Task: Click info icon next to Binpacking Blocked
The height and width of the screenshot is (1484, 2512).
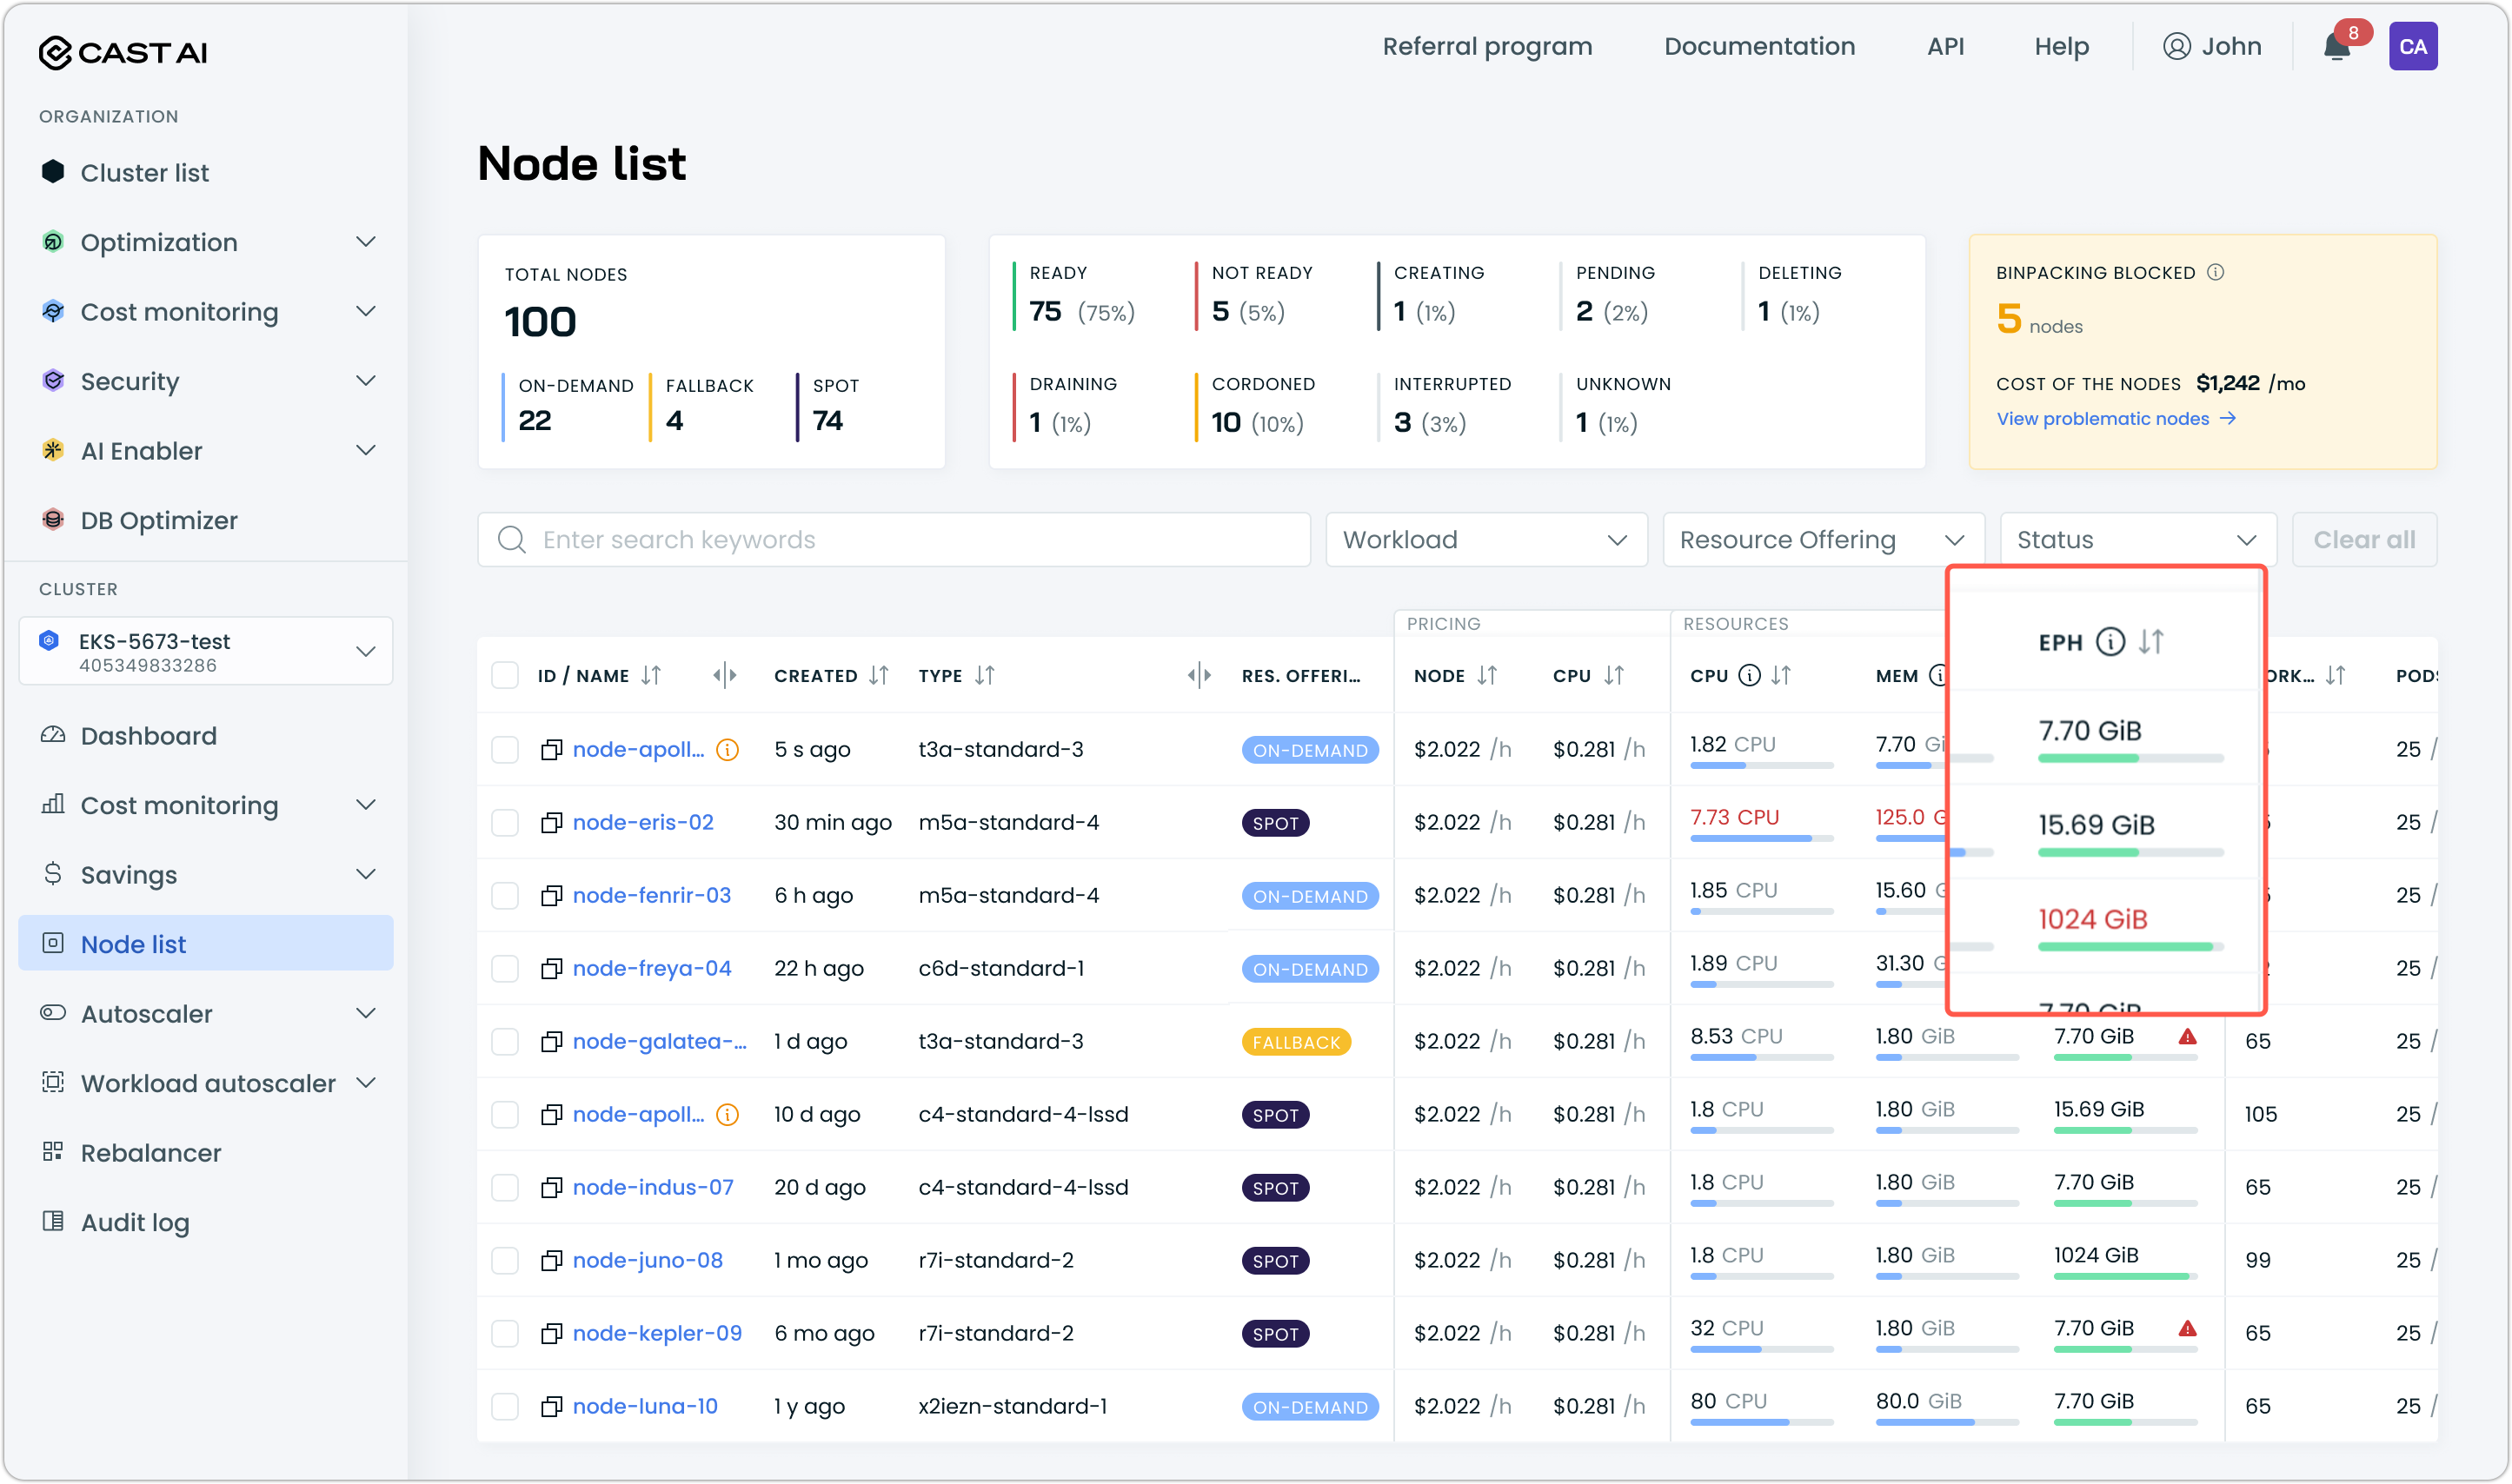Action: (2215, 272)
